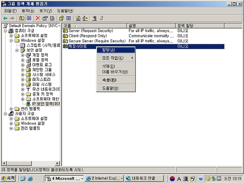Image resolution: width=244 pixels, height=183 pixels.
Task: Collapse the 보안 설정 node
Action: click(17, 50)
